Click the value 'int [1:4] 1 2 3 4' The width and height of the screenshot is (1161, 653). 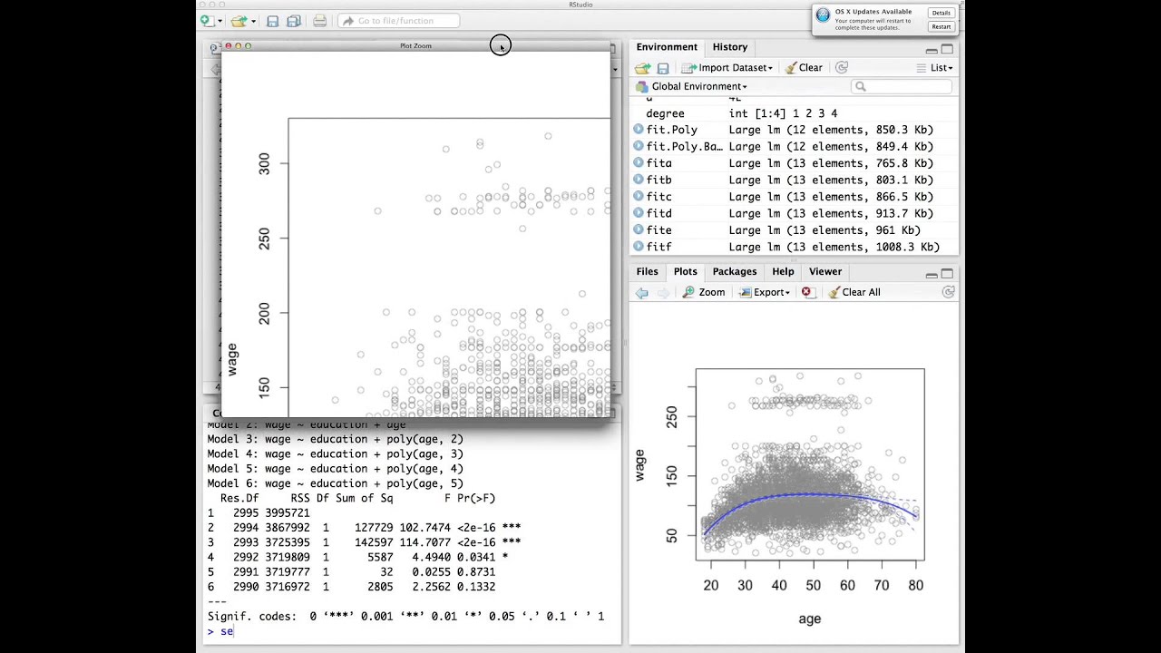click(783, 113)
